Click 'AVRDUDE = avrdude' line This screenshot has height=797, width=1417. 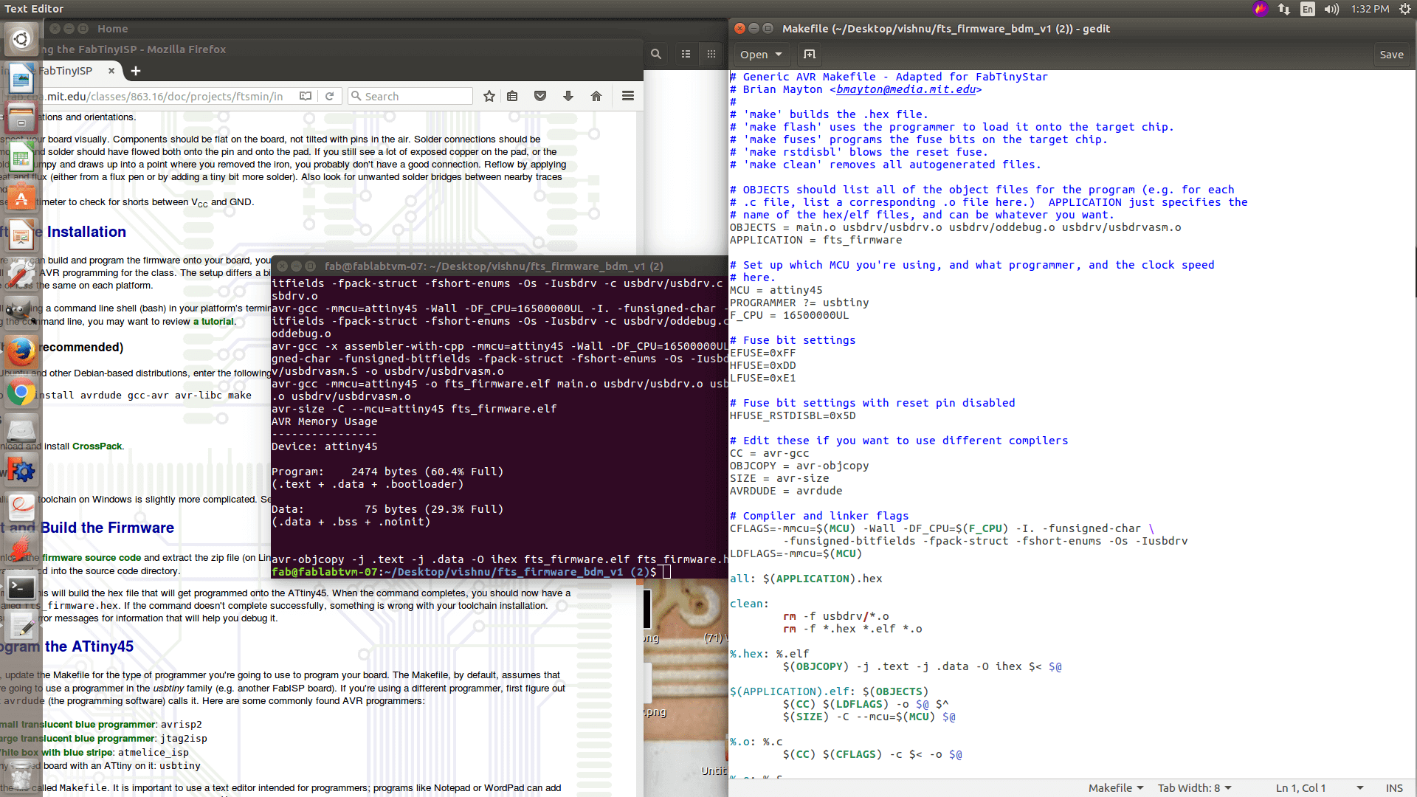pos(786,491)
